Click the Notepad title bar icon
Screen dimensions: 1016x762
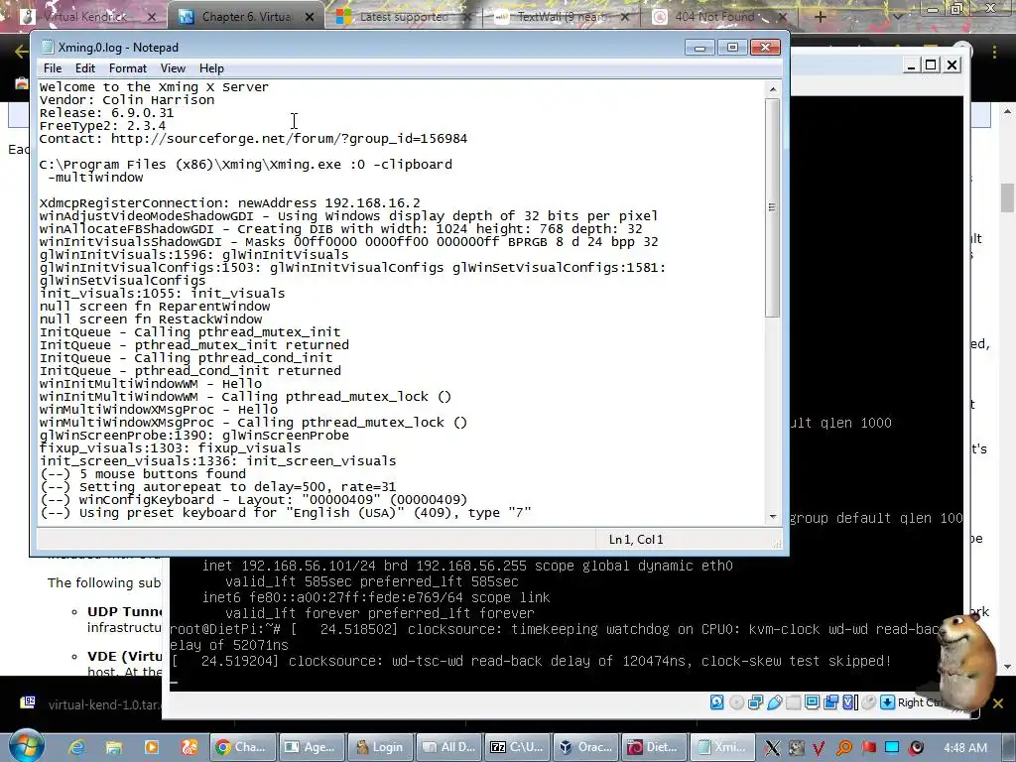pyautogui.click(x=47, y=47)
